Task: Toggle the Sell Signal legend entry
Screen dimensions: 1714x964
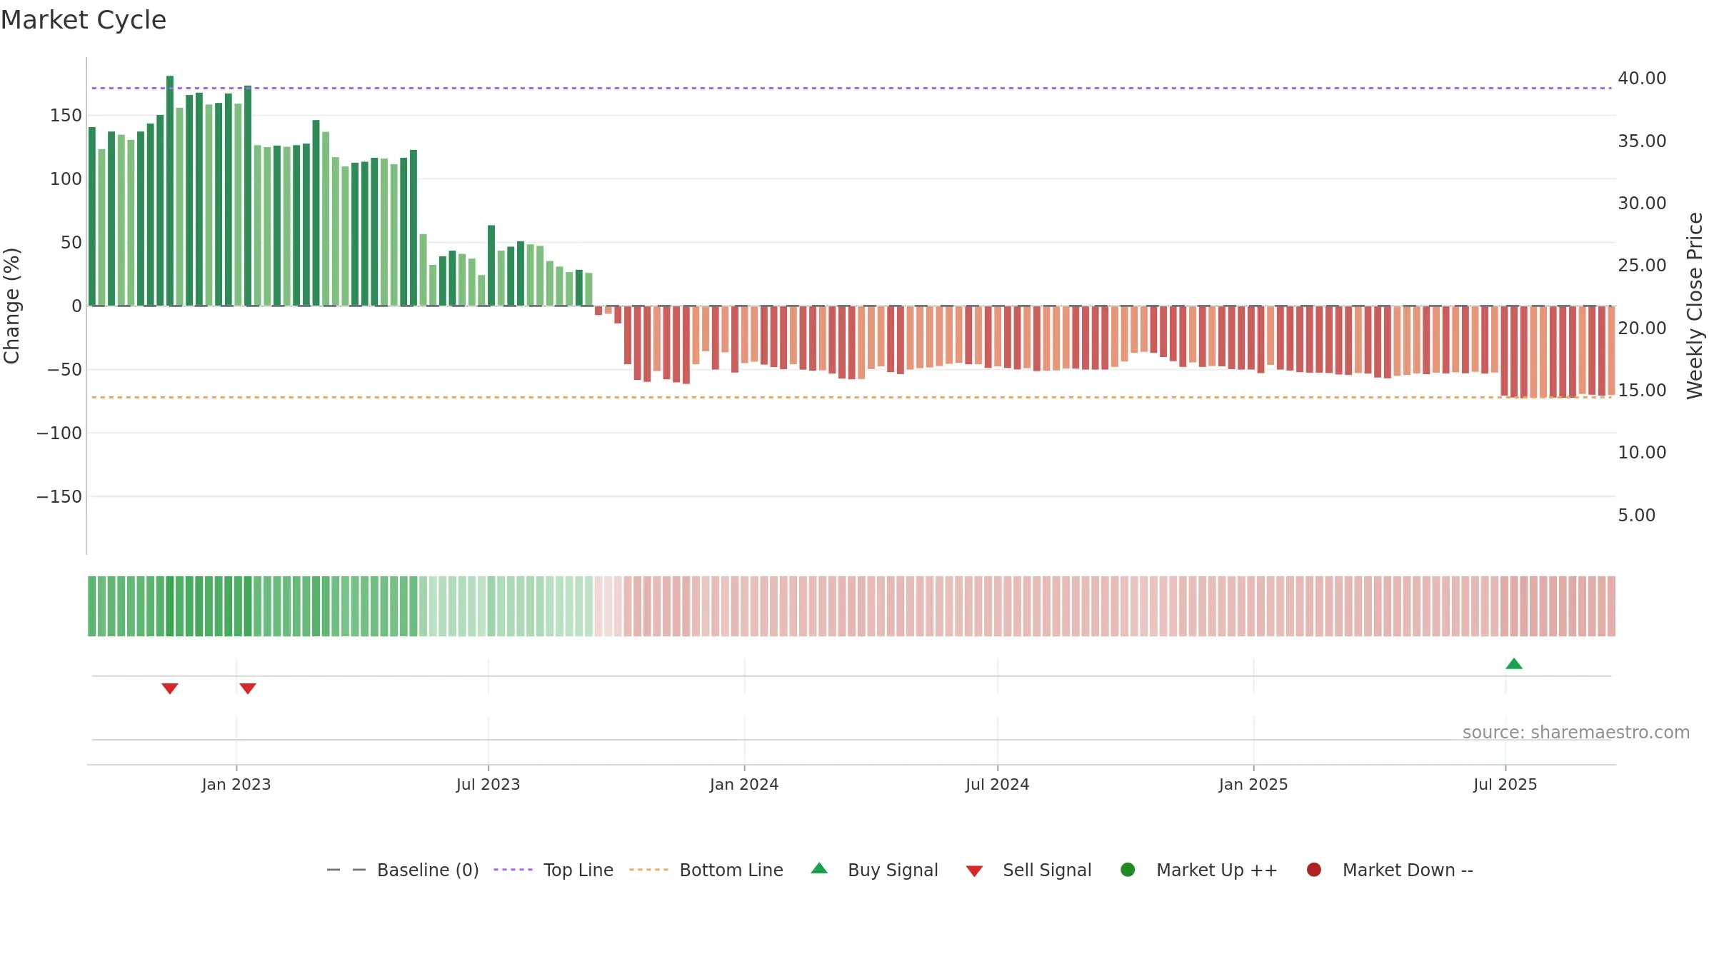Action: click(x=1029, y=870)
